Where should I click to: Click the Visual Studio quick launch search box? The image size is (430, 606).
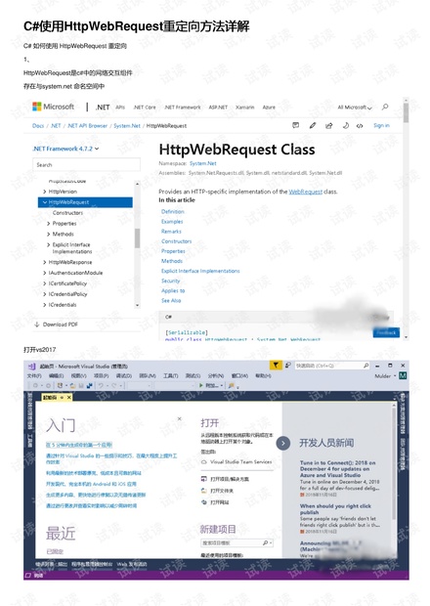click(x=332, y=366)
